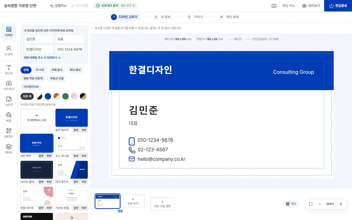Viewport: 352px width, 220px height.
Task: Filter templates by IT·사무
Action: [40, 70]
